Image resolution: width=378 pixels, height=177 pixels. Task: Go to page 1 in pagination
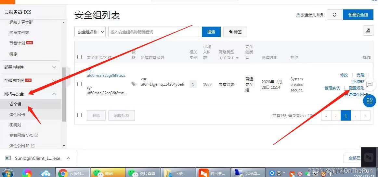[346, 116]
